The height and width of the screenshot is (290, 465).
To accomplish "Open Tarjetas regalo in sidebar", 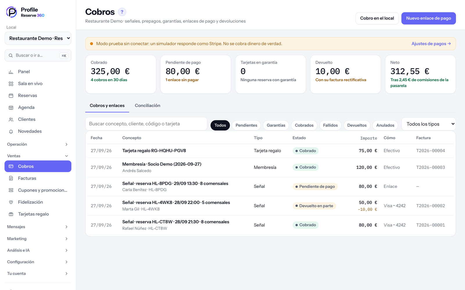I will [x=38, y=214].
